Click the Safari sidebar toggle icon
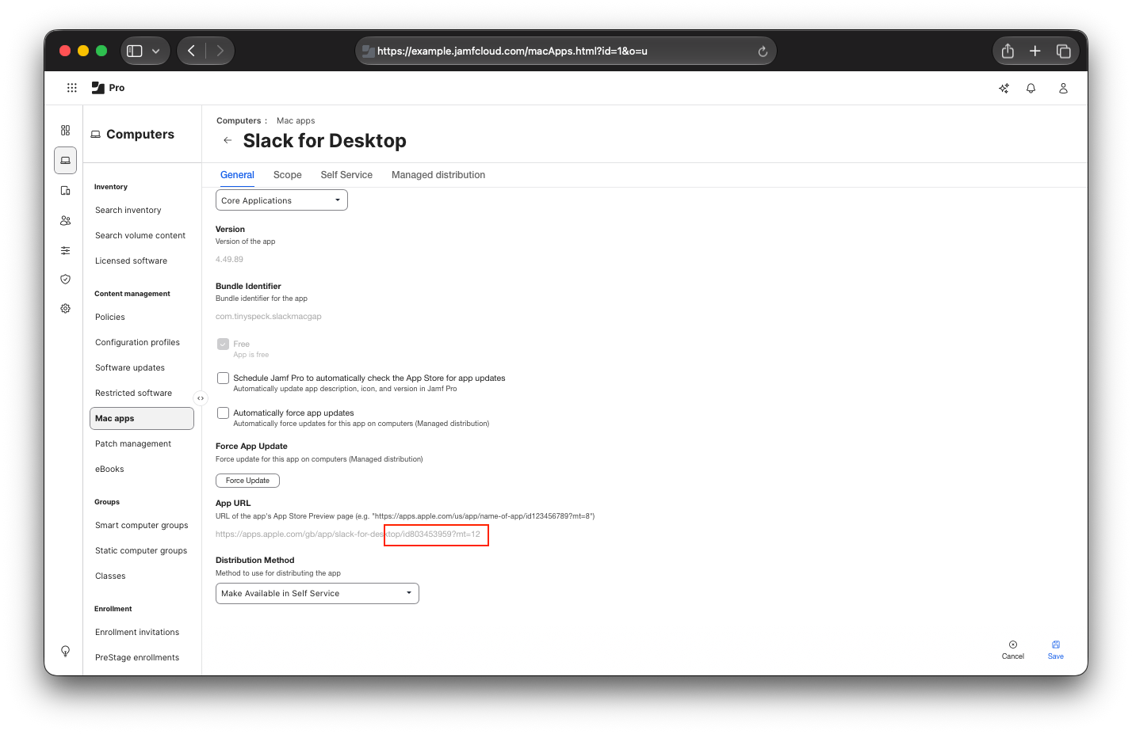 (x=135, y=51)
